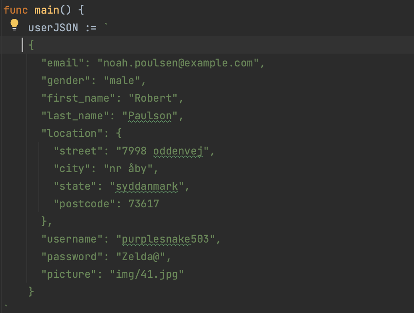Click the underlined Paulson last name
Viewport: 414px width, 313px height.
(150, 116)
